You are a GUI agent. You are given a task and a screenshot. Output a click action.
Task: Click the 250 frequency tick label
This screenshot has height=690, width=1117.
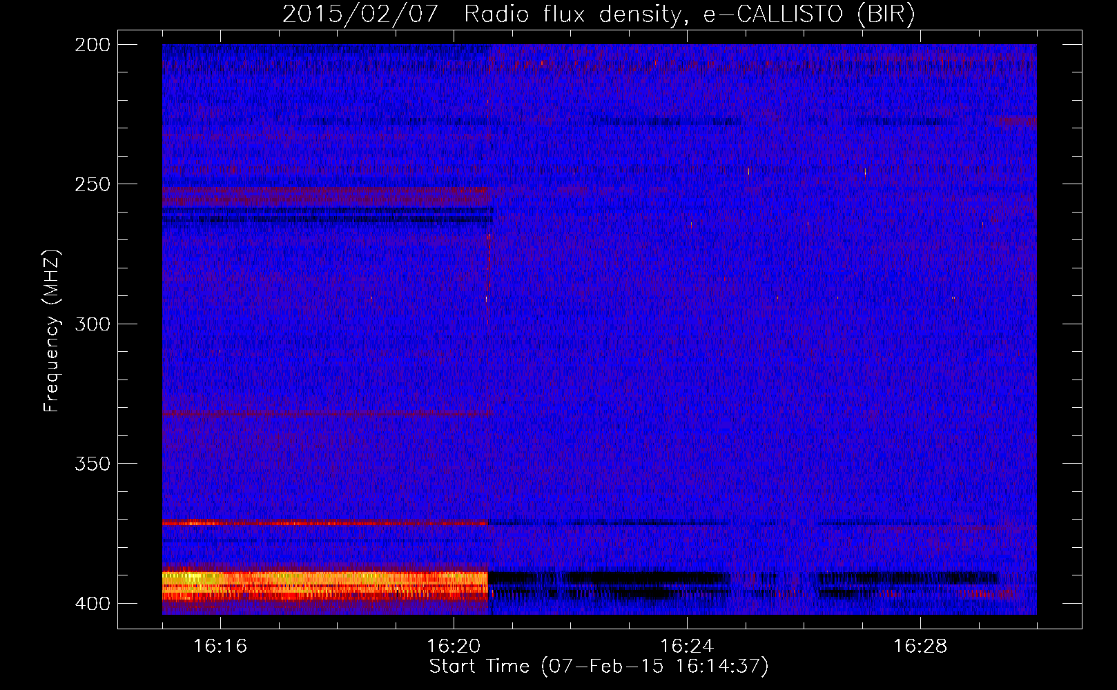(x=93, y=184)
